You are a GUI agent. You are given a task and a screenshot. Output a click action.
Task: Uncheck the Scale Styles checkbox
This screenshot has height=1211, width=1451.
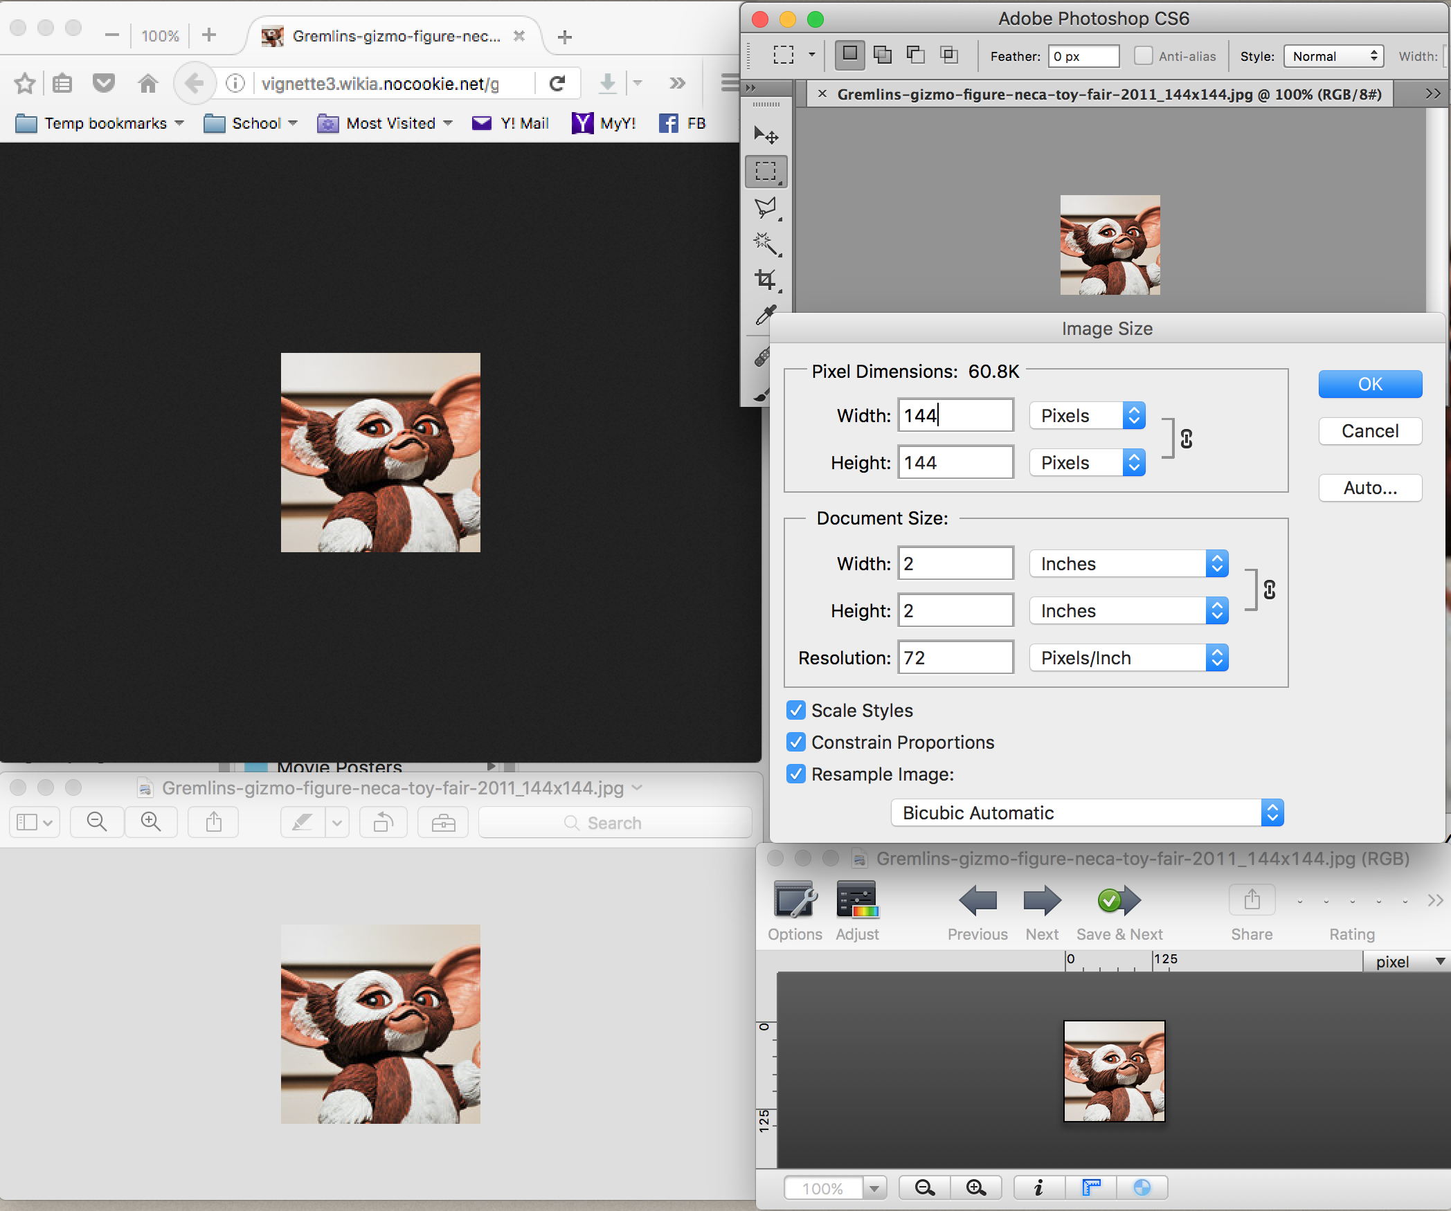(796, 710)
